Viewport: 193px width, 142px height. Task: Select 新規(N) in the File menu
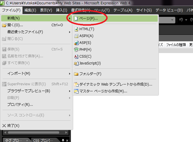click(36, 18)
